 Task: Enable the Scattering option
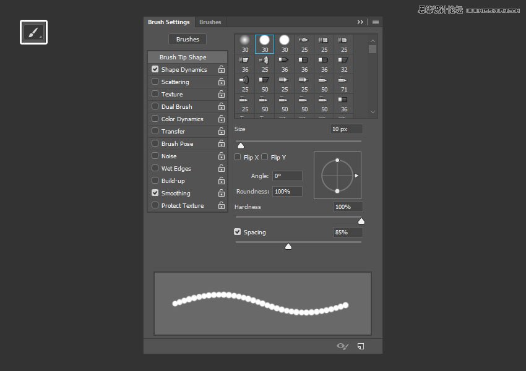tap(154, 82)
